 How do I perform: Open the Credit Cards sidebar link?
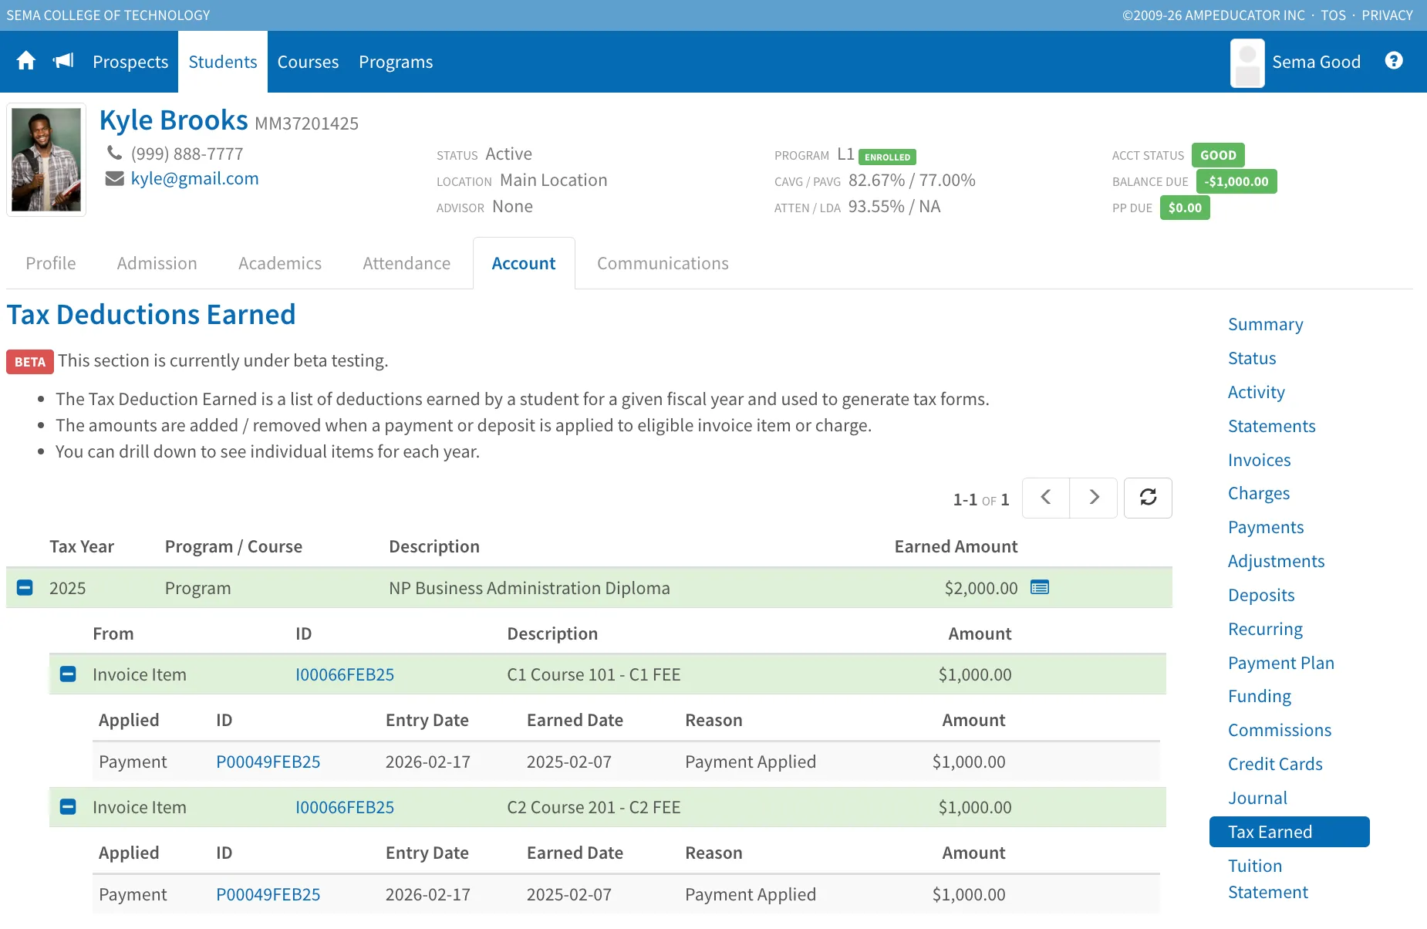(x=1275, y=764)
